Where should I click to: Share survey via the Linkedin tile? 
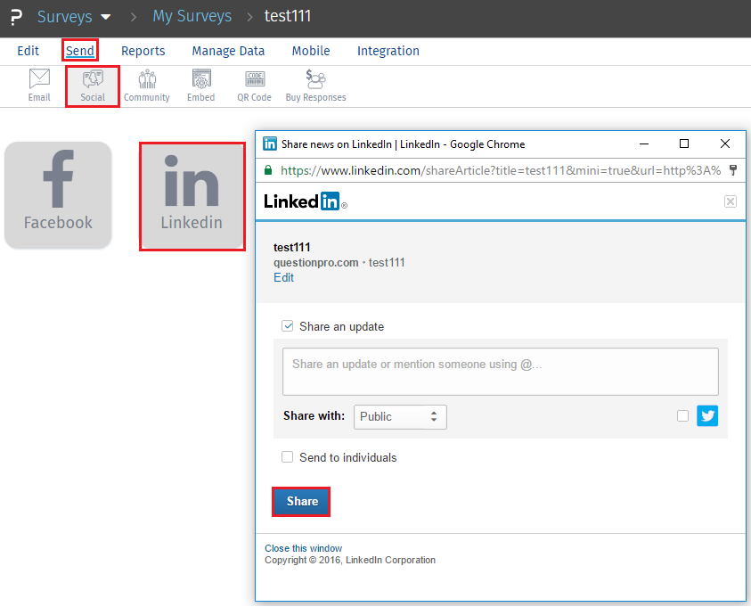tap(192, 196)
